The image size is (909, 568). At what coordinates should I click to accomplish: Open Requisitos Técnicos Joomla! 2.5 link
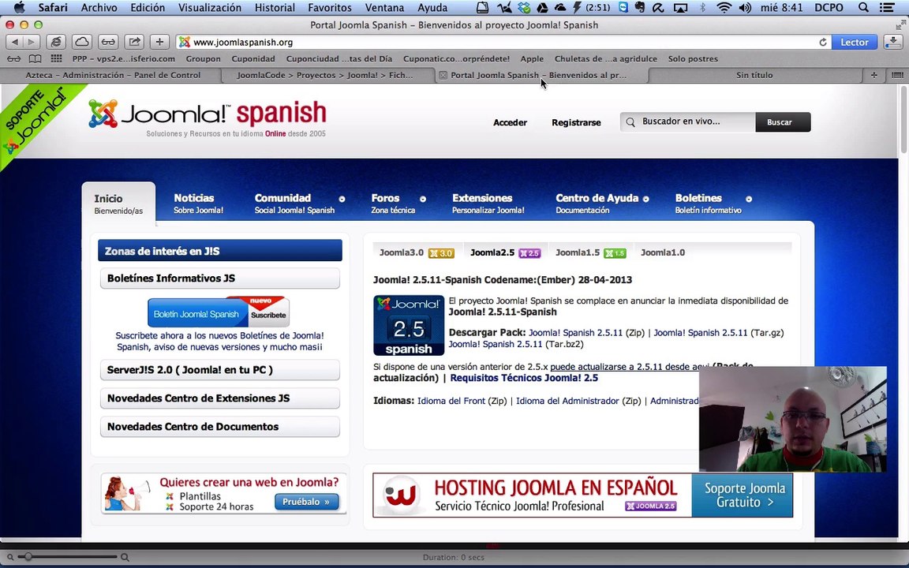click(524, 378)
